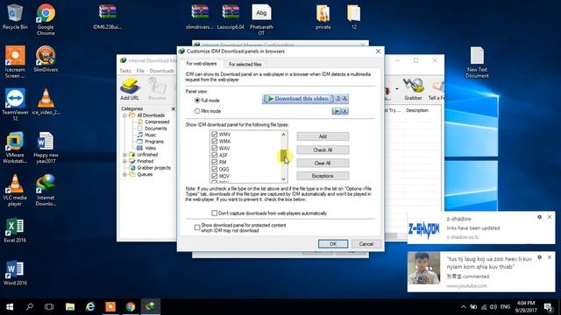Screen dimensions: 561x315
Task: Open TeamViewer 12 shortcut
Action: 15,104
